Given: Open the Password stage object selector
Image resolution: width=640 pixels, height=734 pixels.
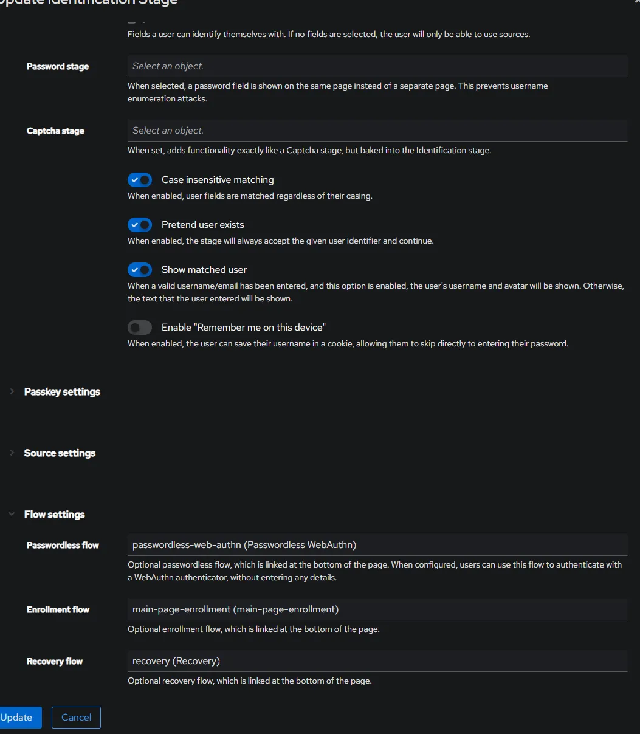Looking at the screenshot, I should 377,66.
